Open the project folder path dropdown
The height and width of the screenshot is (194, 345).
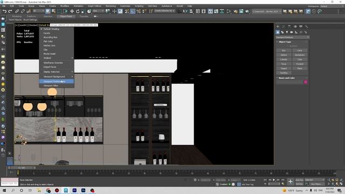point(267,11)
